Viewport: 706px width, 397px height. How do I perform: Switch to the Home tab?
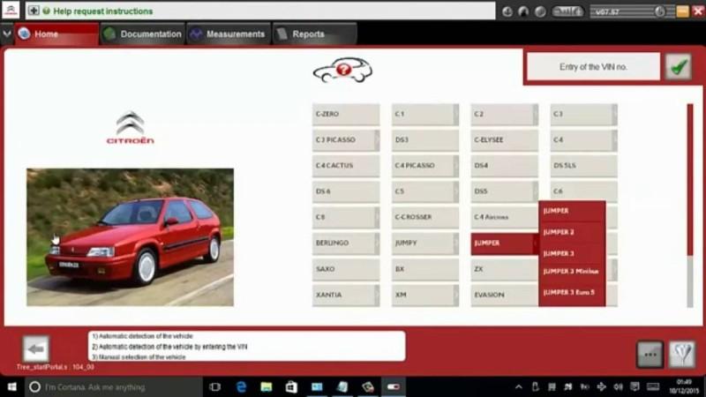coord(56,34)
